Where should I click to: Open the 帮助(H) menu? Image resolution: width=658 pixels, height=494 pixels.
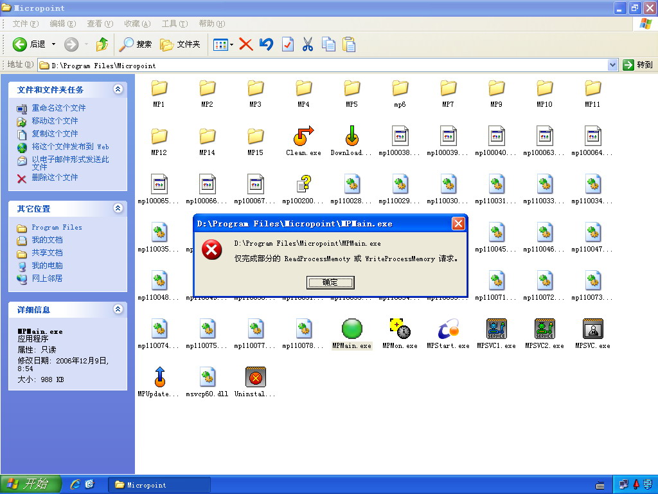tap(212, 24)
